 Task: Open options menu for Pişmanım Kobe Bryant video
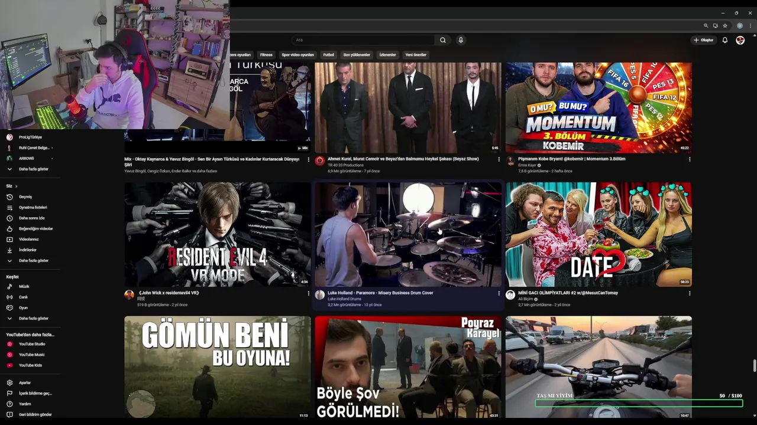click(689, 159)
